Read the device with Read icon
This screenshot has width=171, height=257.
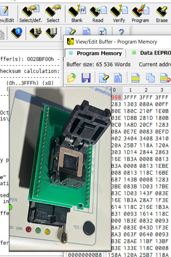[98, 14]
